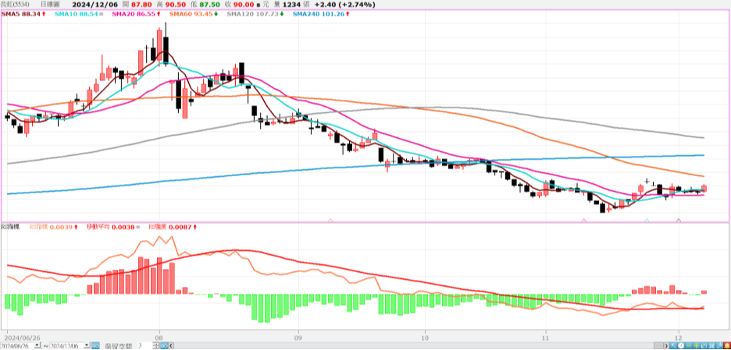
Task: Click the change +2.40 (+2.74%)
Action: click(x=344, y=5)
